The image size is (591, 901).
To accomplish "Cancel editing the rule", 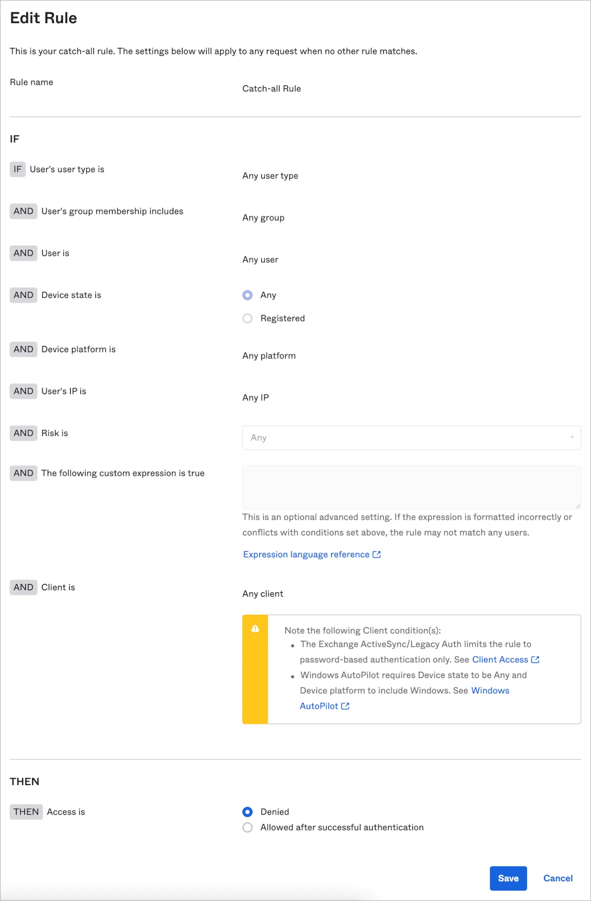I will coord(558,878).
